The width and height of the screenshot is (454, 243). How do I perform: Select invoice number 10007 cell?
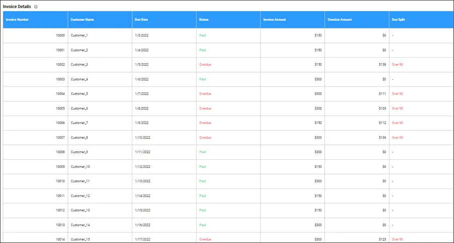coord(60,137)
